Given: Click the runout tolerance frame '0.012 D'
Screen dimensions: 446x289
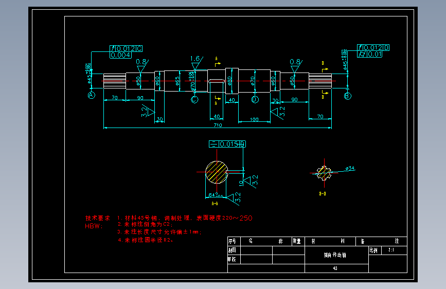Looking at the screenshot, I should [x=373, y=47].
